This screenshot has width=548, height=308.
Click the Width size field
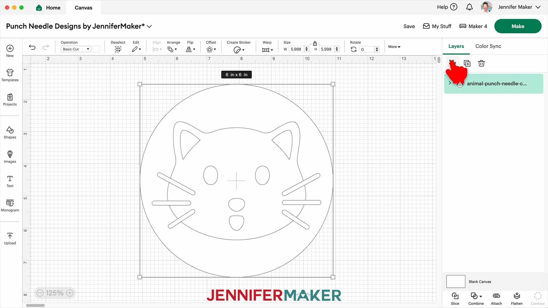[296, 49]
